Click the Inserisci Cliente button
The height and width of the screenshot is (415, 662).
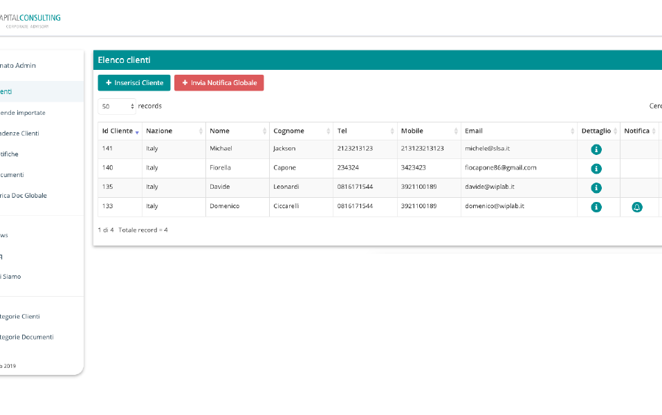point(134,83)
